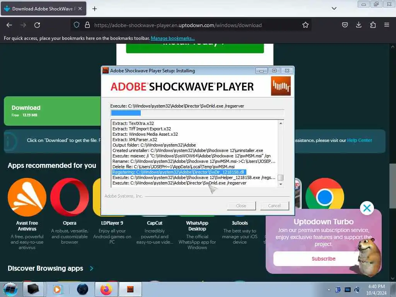
Task: Open the dark globe browser taskbar icon
Action: coord(83,289)
